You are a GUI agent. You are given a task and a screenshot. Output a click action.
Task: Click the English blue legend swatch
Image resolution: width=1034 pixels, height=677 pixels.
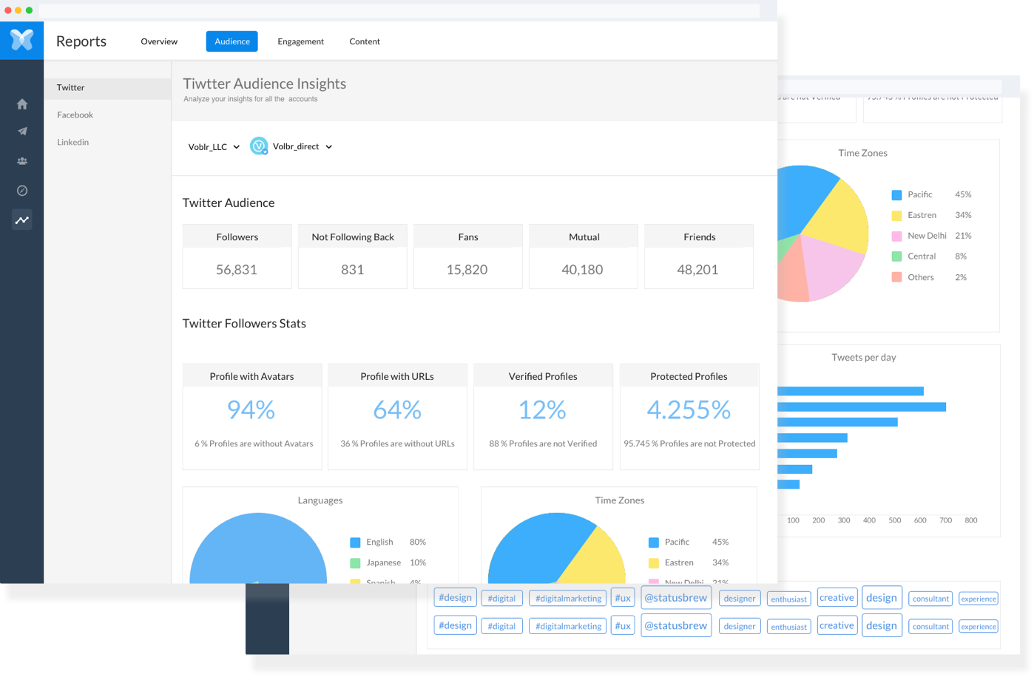(355, 542)
